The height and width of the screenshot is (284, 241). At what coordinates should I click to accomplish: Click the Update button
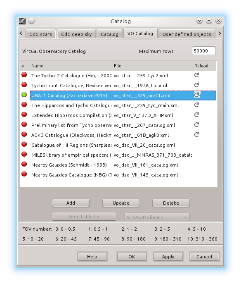121,203
